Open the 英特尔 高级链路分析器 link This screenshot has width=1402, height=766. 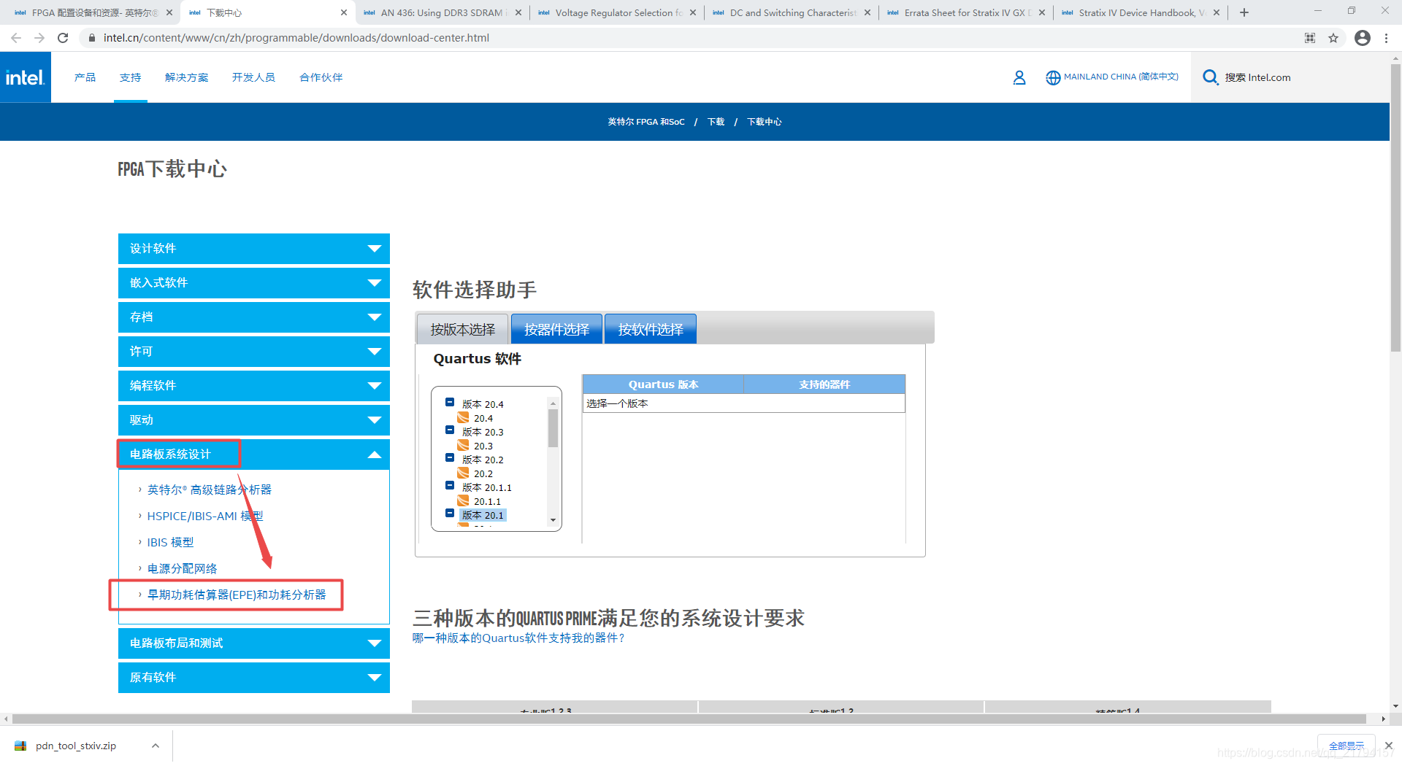click(210, 490)
